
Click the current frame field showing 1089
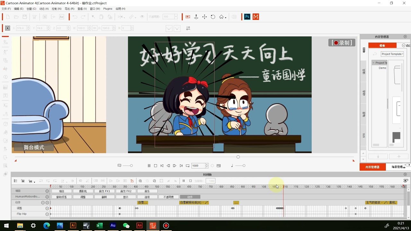[x=198, y=166]
